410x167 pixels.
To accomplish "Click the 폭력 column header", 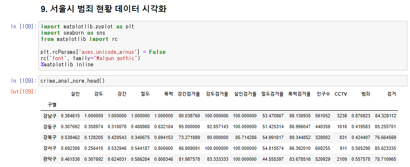I will point(168,94).
